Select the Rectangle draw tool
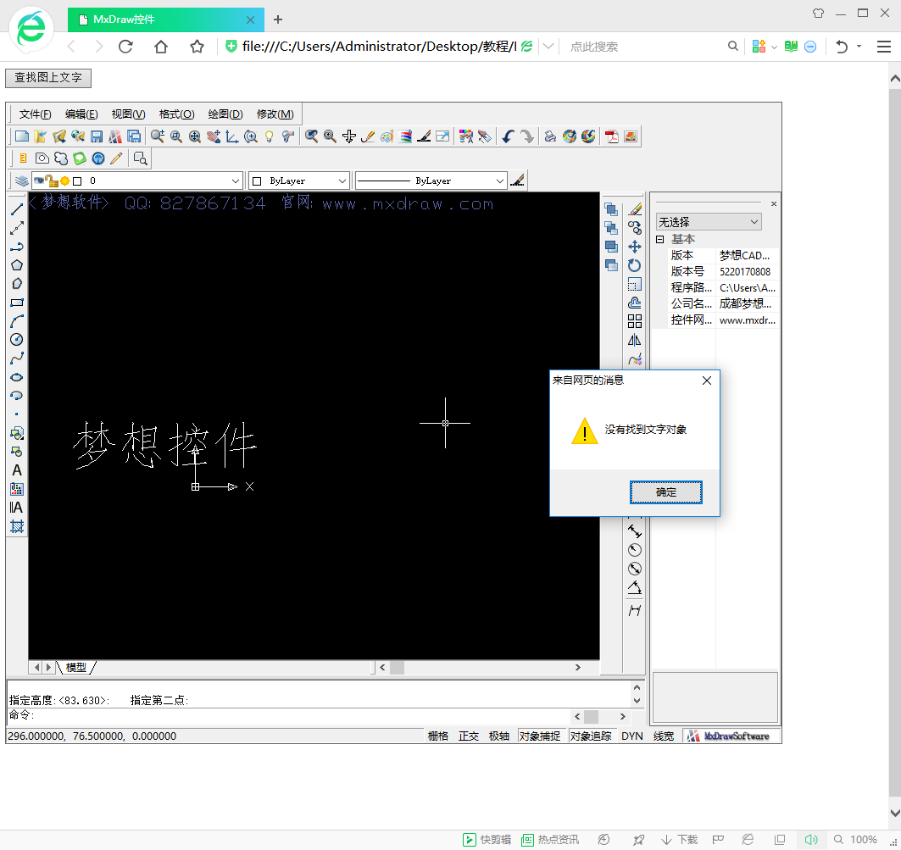The width and height of the screenshot is (901, 850). (17, 303)
